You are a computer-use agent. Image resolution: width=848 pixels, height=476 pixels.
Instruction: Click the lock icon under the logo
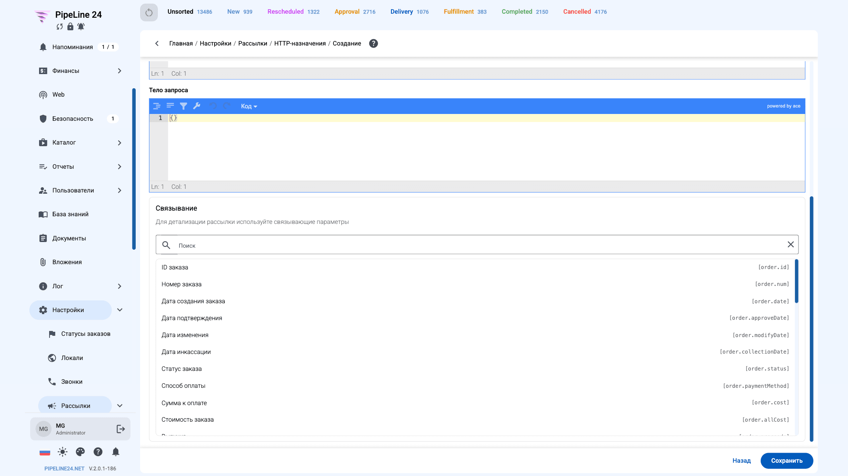click(70, 27)
